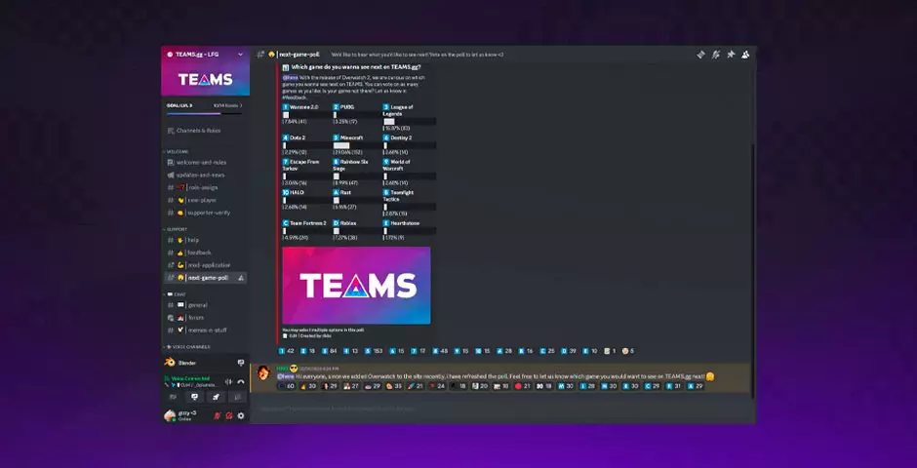Screen dimensions: 917x468
Task: Open Channels & Roles link
Action: 198,130
